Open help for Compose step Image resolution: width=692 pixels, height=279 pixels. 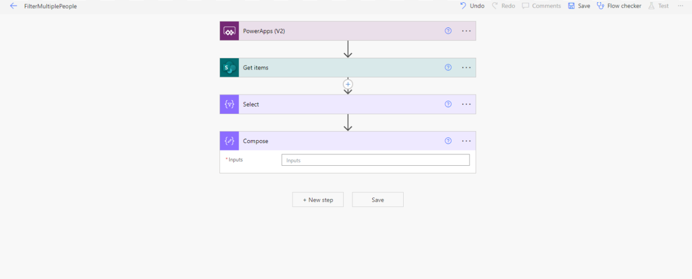(448, 141)
